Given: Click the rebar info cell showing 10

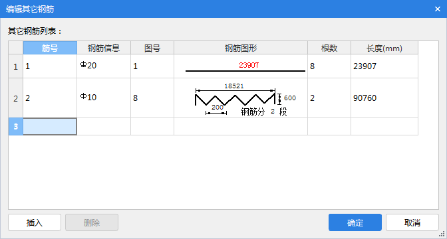Looking at the screenshot, I should point(104,98).
